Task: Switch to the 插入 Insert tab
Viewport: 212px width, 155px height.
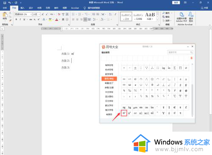Action: click(22, 8)
